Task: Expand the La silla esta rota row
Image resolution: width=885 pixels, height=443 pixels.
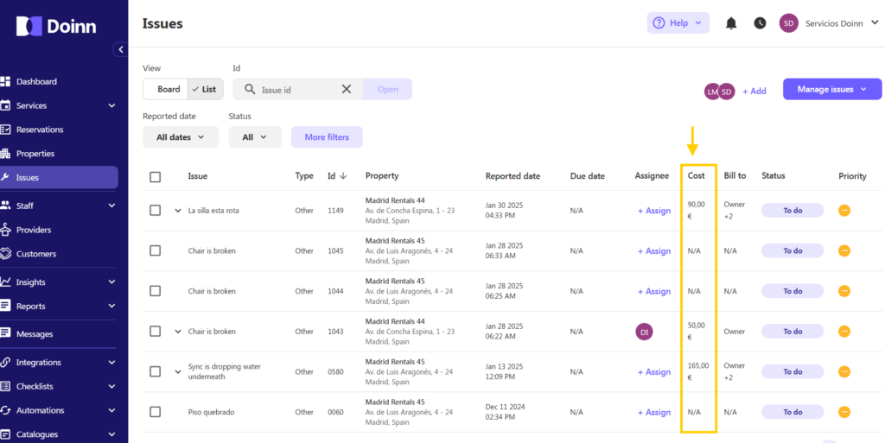Action: 178,211
